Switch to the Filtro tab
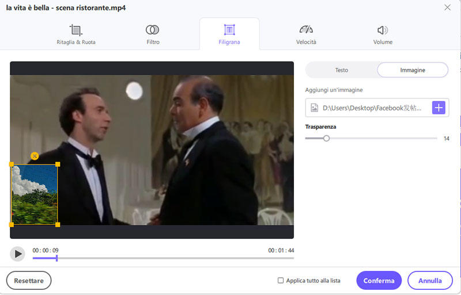 pos(153,35)
